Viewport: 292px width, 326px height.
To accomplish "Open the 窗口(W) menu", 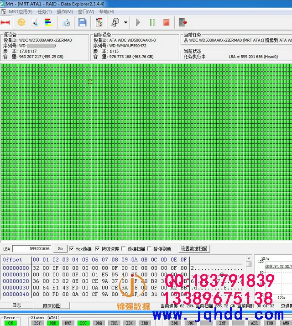I will tap(86, 12).
